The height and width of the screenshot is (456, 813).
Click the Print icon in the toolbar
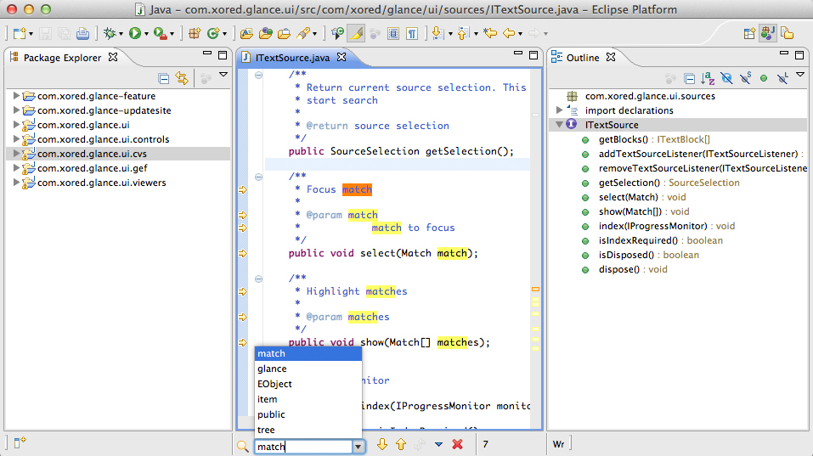click(x=82, y=34)
